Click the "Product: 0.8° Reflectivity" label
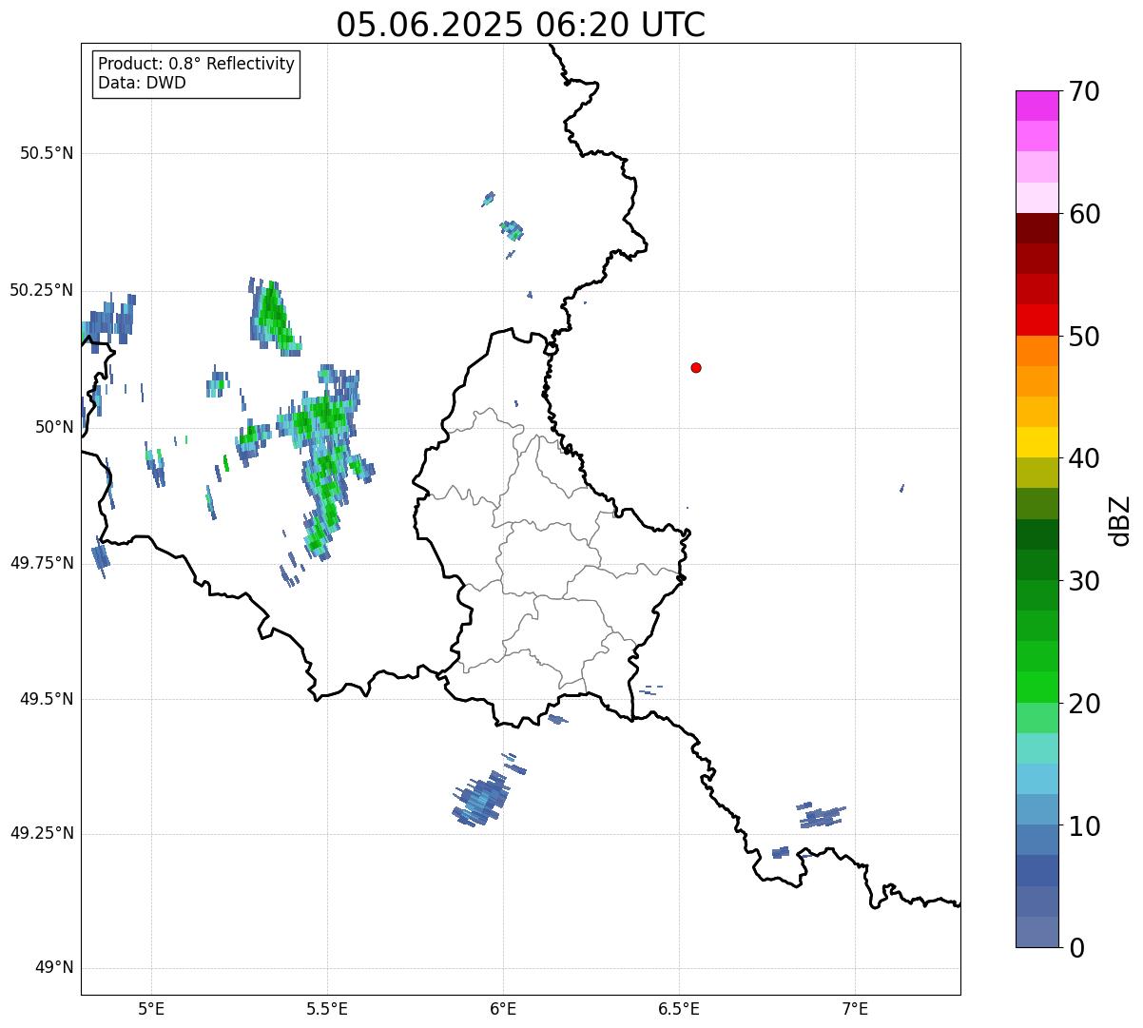The height and width of the screenshot is (1028, 1143). tap(197, 64)
